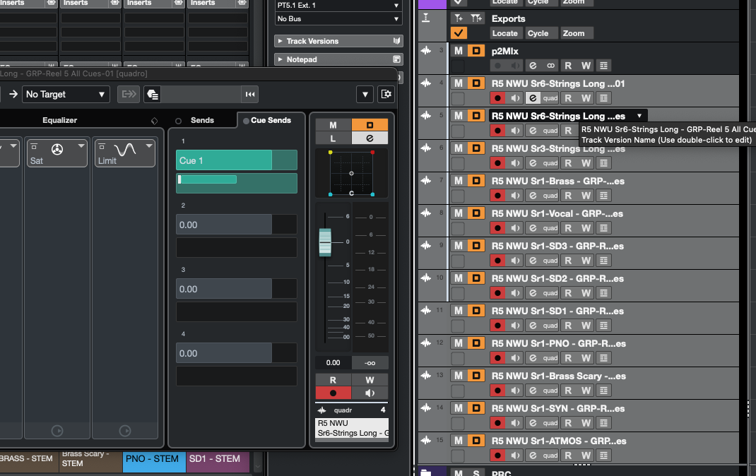Click the Notepad icon at section right
The height and width of the screenshot is (476, 756).
(x=396, y=59)
